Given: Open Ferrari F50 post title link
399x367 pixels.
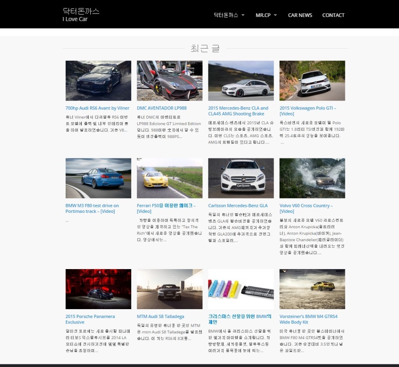Looking at the screenshot, I should click(166, 209).
